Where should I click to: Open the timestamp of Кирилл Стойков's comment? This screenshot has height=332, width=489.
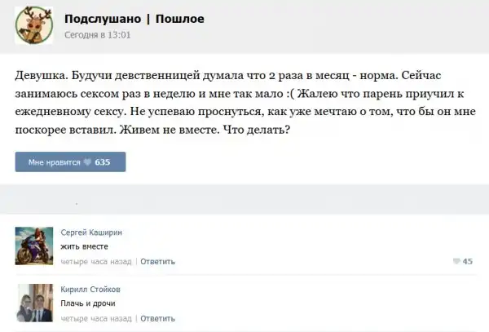[96, 318]
